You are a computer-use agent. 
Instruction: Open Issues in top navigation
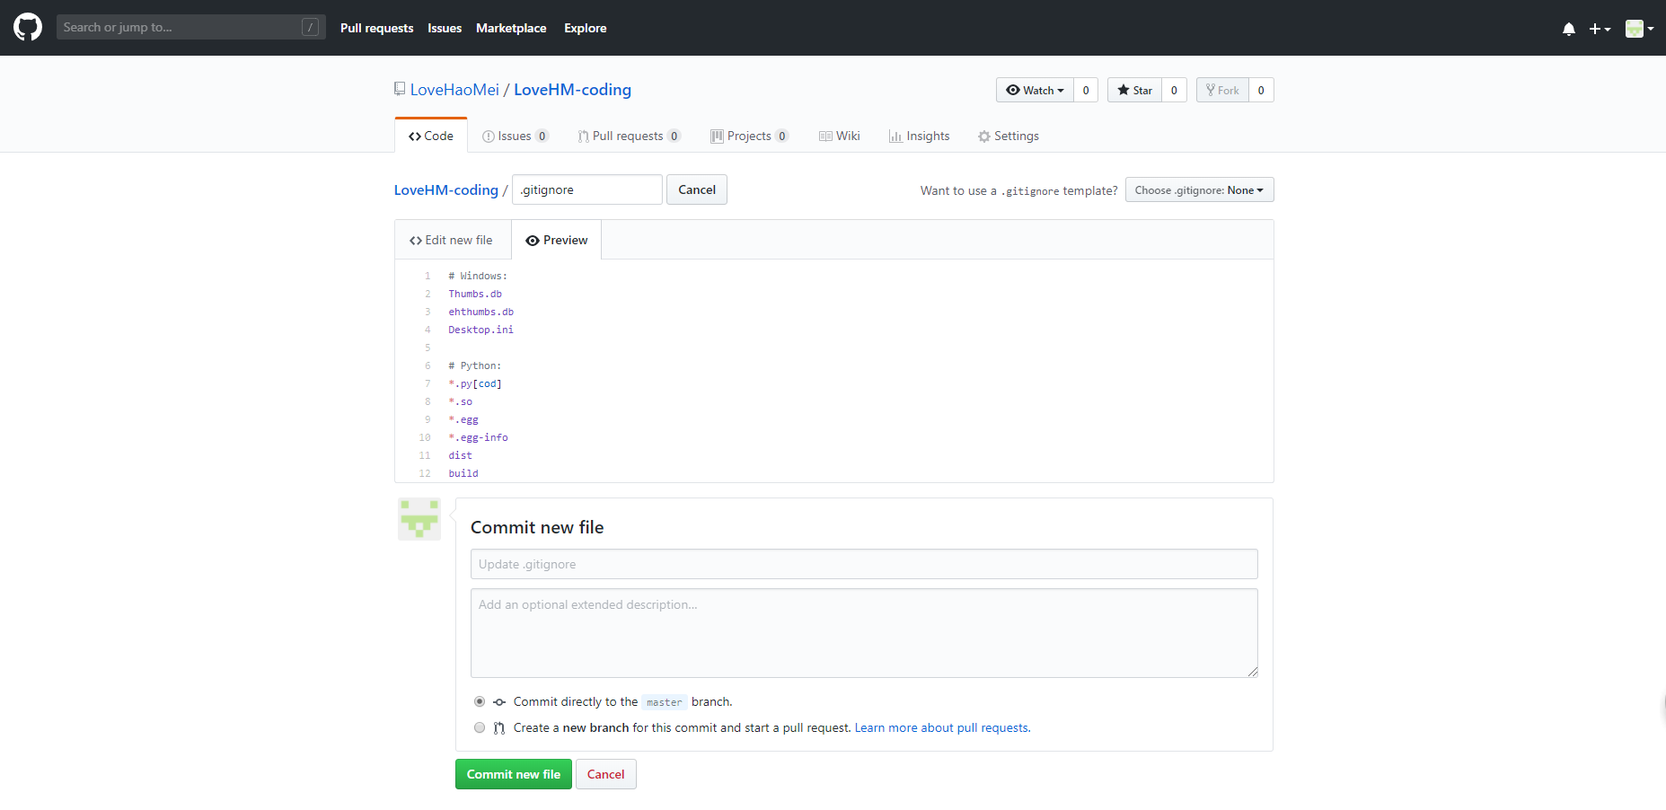click(x=445, y=28)
